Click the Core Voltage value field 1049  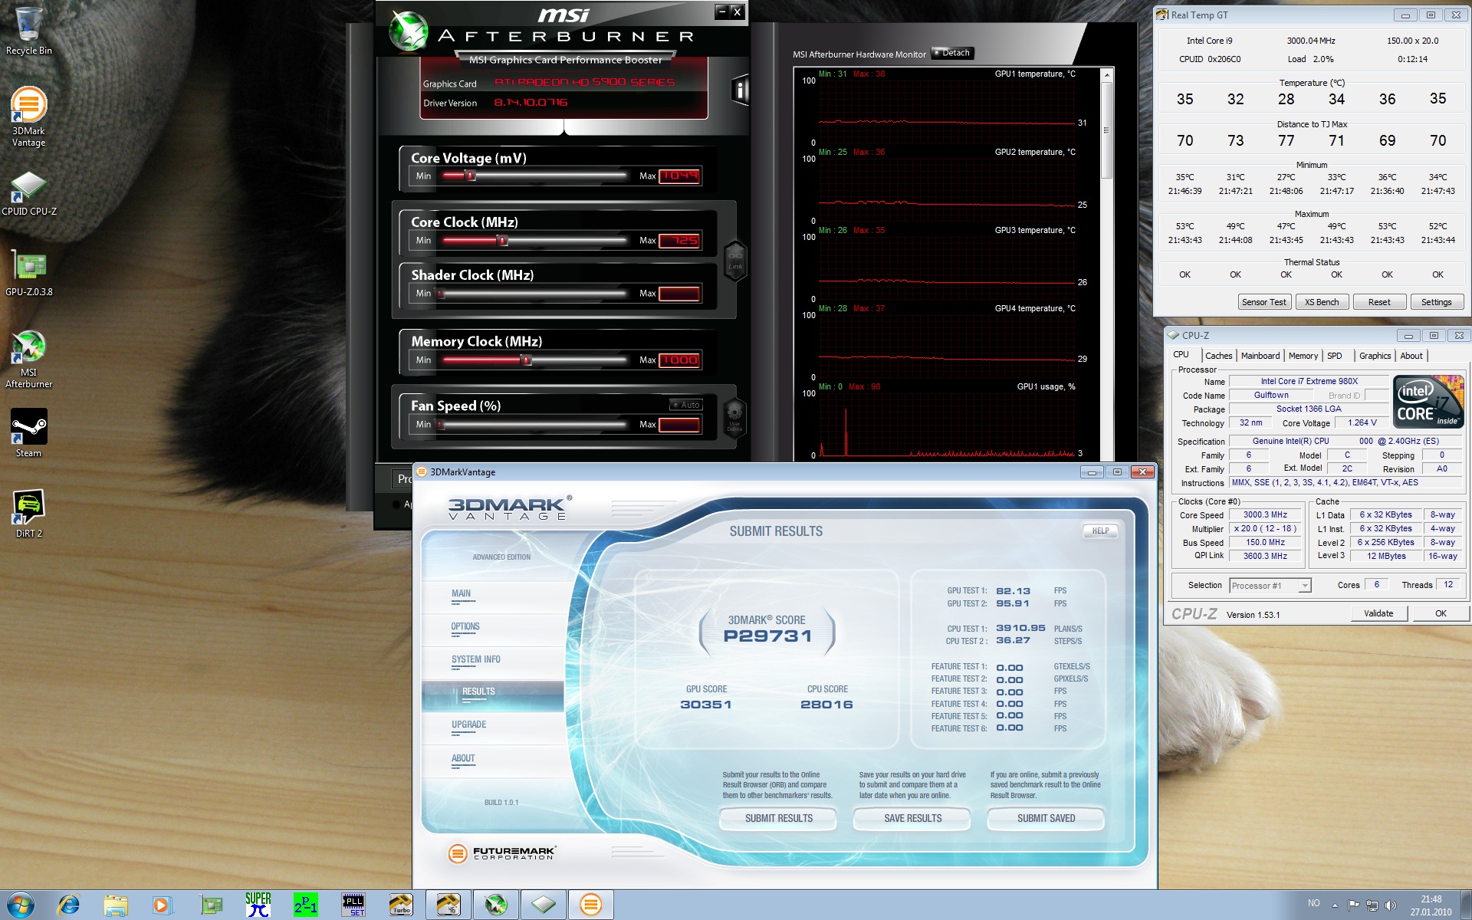(x=679, y=176)
